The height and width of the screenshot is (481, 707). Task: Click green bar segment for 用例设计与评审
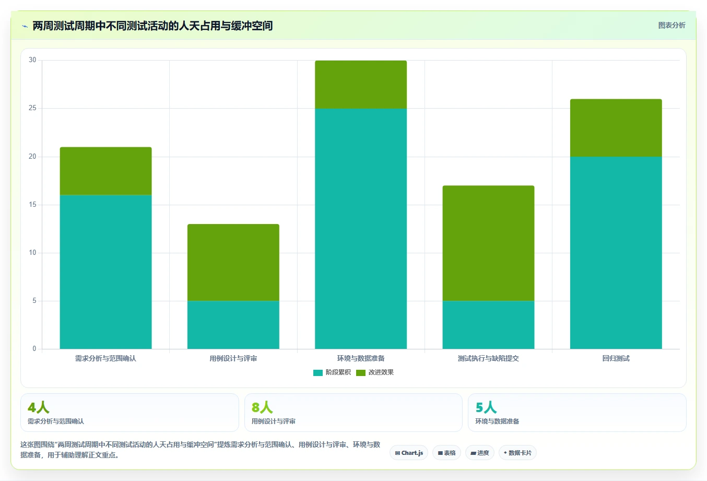tap(233, 262)
